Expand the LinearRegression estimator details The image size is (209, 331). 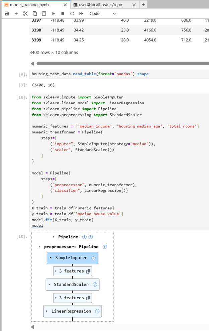click(47, 311)
